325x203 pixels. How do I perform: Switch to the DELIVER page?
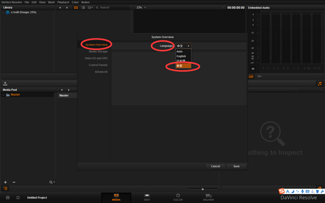point(209,198)
